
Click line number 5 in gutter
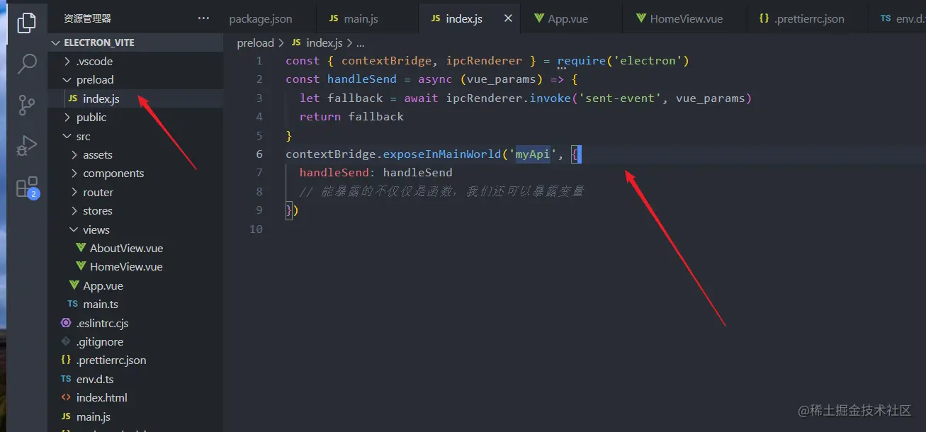259,135
